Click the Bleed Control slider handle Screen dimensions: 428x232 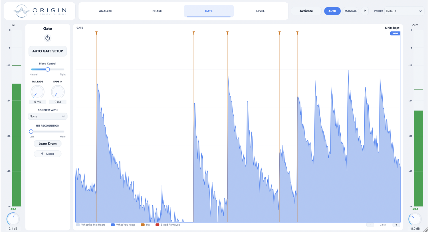coord(48,69)
